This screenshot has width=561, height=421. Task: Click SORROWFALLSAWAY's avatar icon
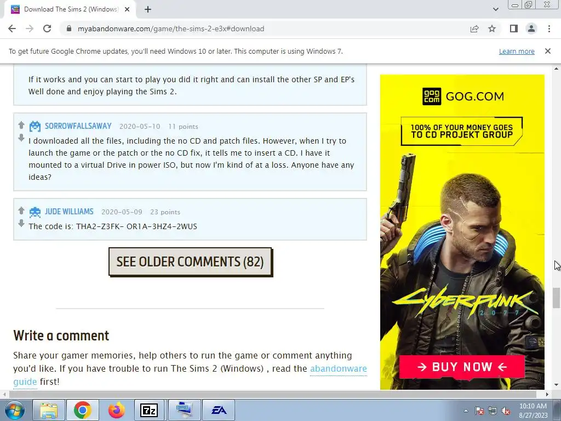(35, 127)
